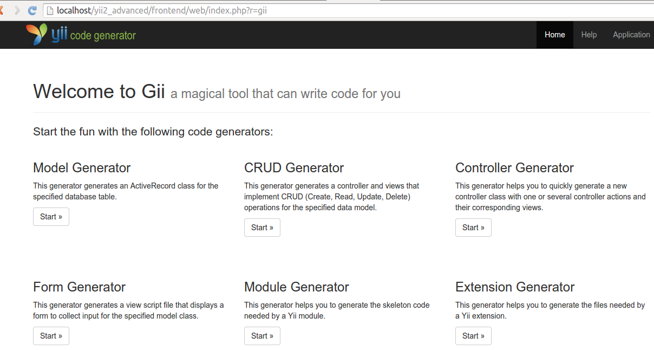Select the Module Generator heading

tap(297, 287)
